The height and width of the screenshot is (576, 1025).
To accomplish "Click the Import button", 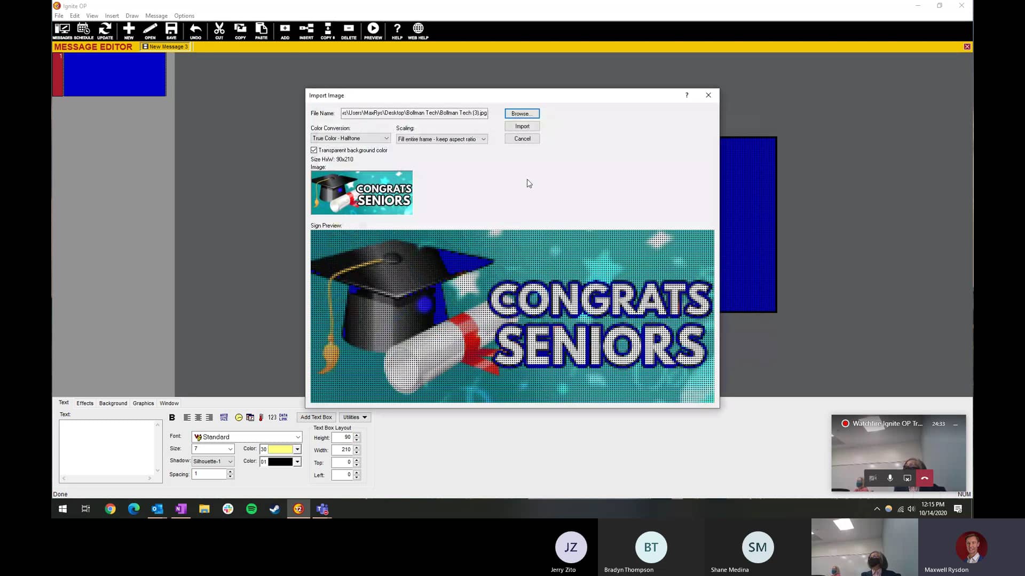I will [x=522, y=126].
